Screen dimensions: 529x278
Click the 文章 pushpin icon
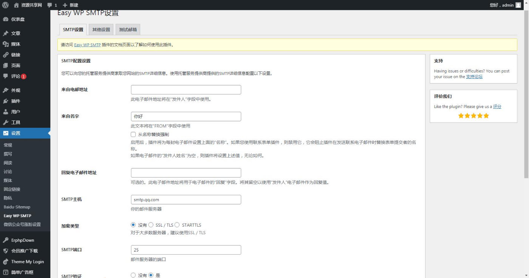pos(6,33)
